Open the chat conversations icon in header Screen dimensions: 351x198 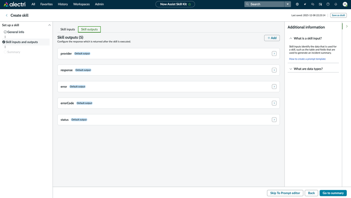(313, 4)
